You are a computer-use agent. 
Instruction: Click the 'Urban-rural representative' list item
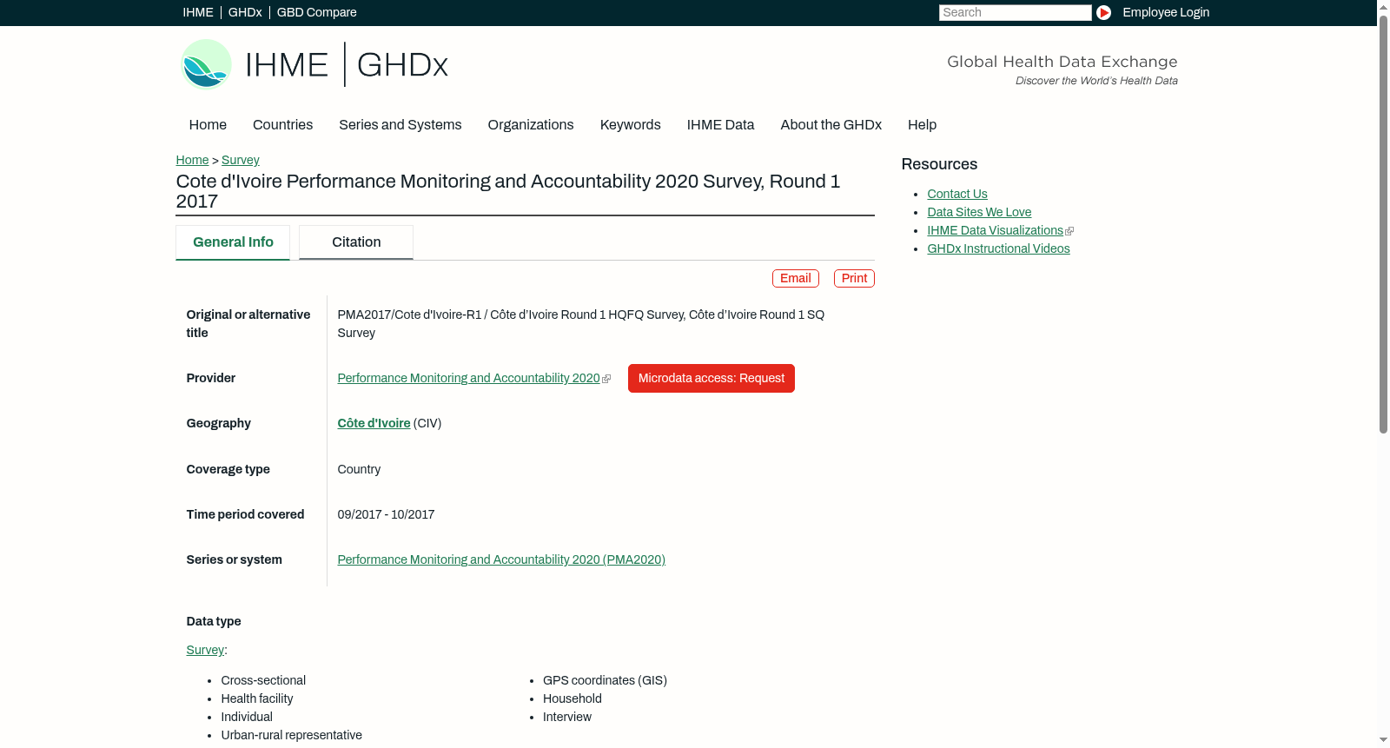(x=291, y=735)
